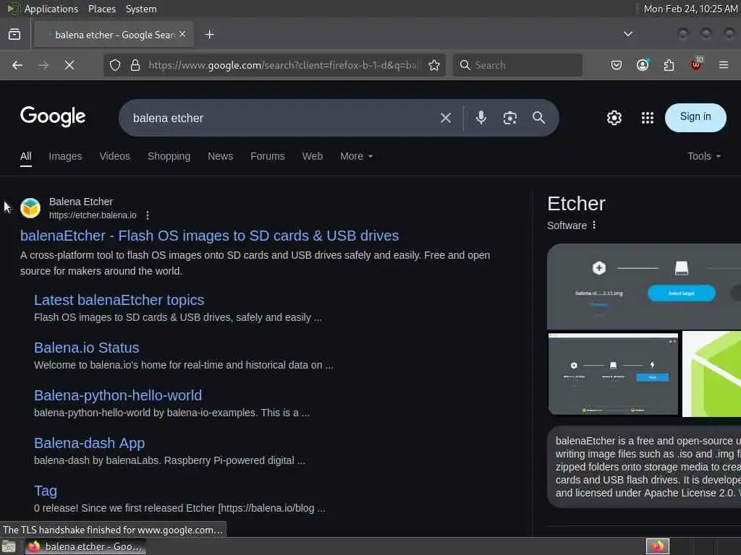Expand the More search filters
The image size is (741, 555).
click(x=356, y=156)
